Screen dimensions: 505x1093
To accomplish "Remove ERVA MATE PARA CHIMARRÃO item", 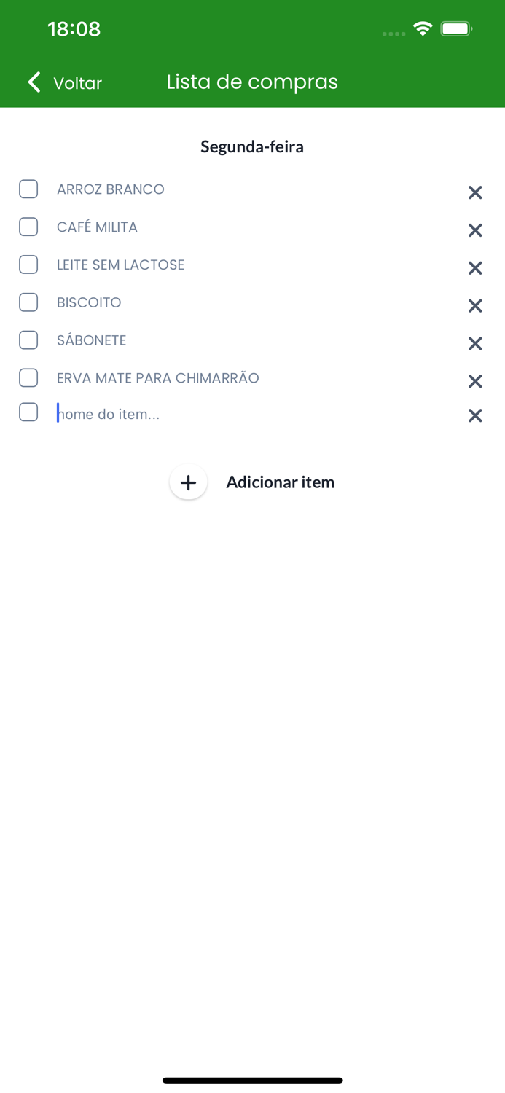I will pyautogui.click(x=475, y=381).
